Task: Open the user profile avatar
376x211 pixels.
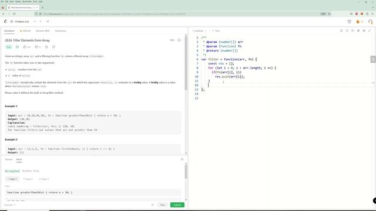Action: pyautogui.click(x=371, y=22)
